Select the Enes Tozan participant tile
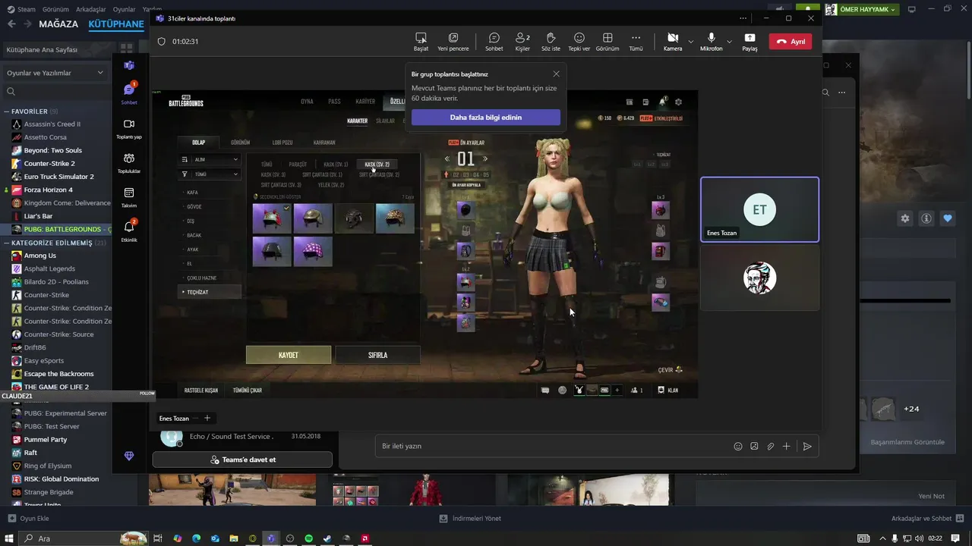The height and width of the screenshot is (546, 972). [759, 209]
